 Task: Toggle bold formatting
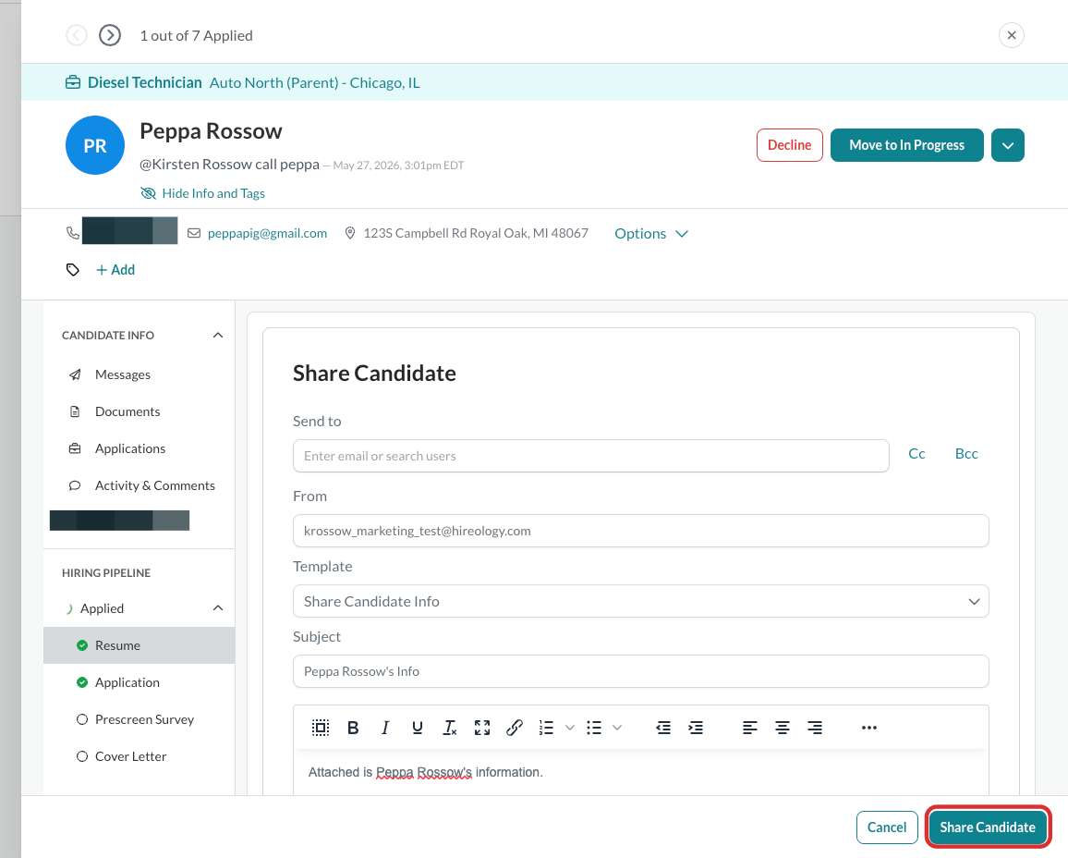[353, 728]
